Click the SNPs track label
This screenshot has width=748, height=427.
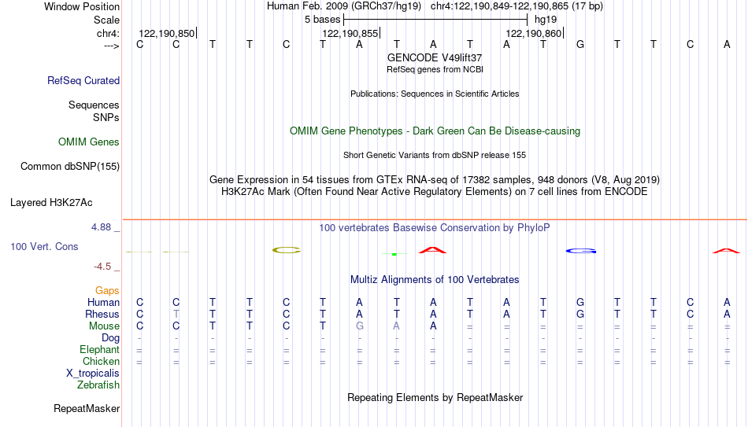[106, 117]
